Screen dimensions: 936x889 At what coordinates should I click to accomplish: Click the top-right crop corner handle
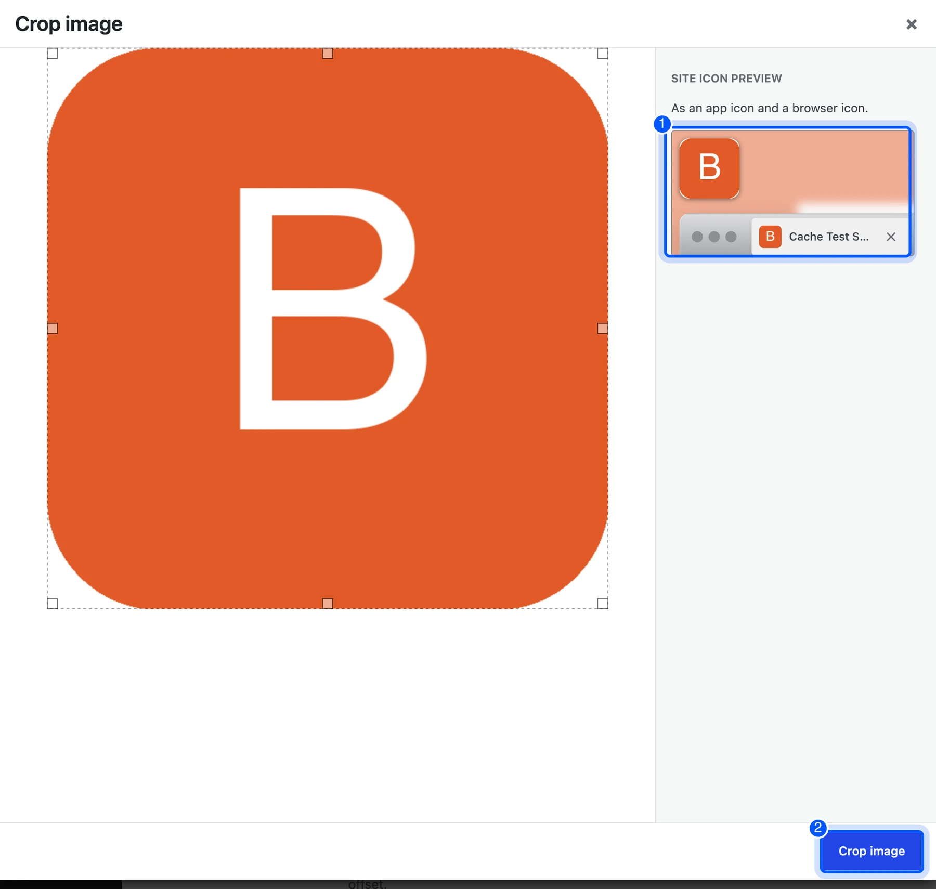[603, 54]
